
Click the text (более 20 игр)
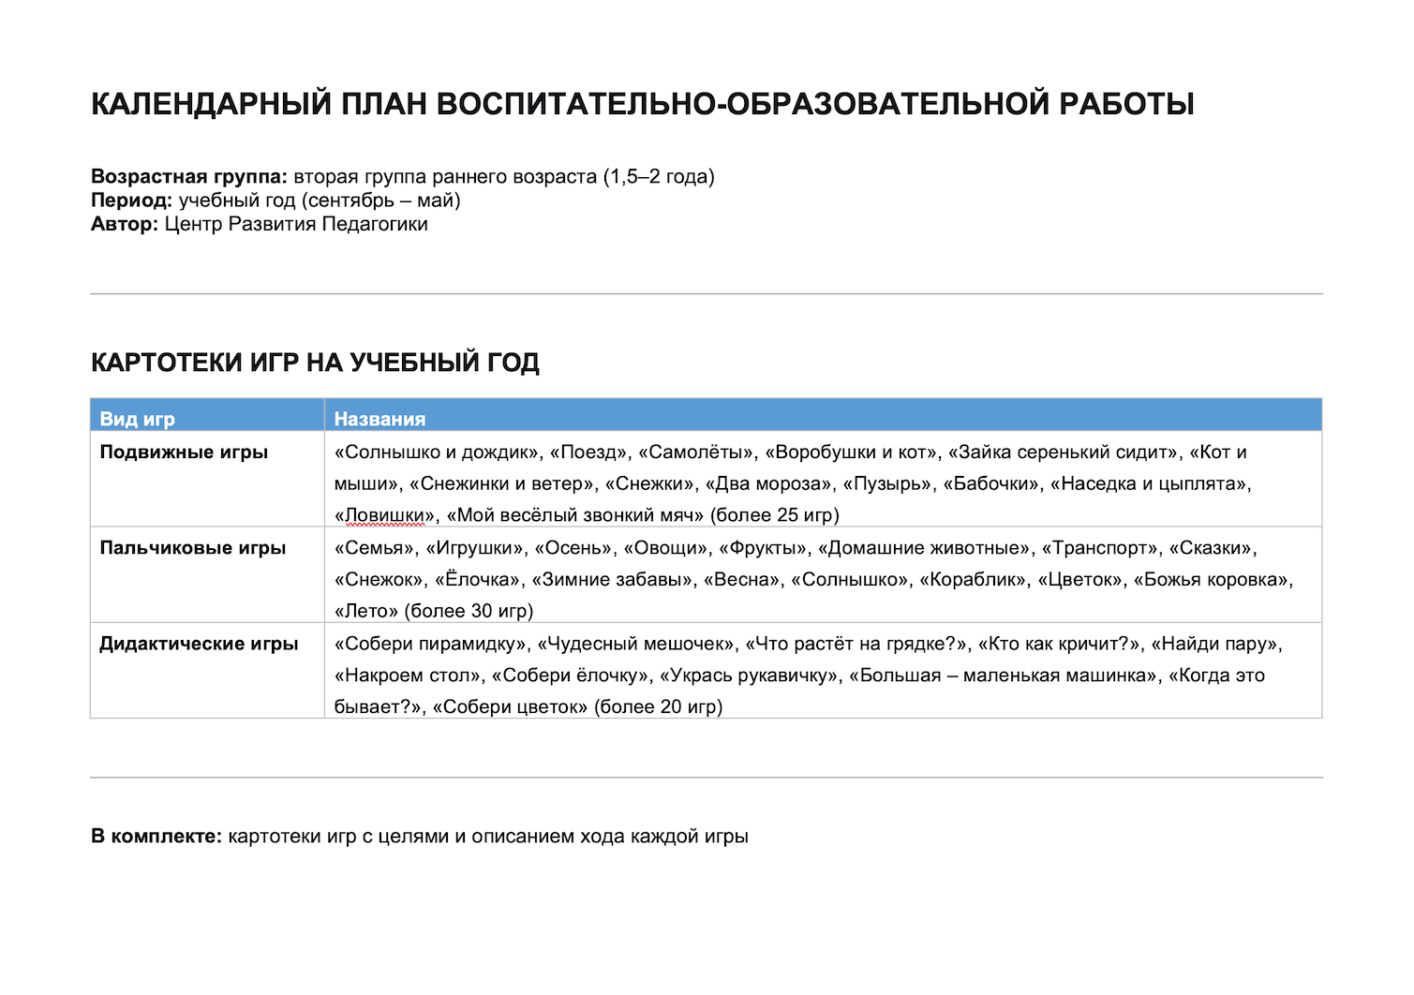(x=659, y=706)
